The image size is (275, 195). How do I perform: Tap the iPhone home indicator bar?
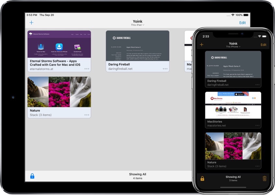[x=233, y=187]
